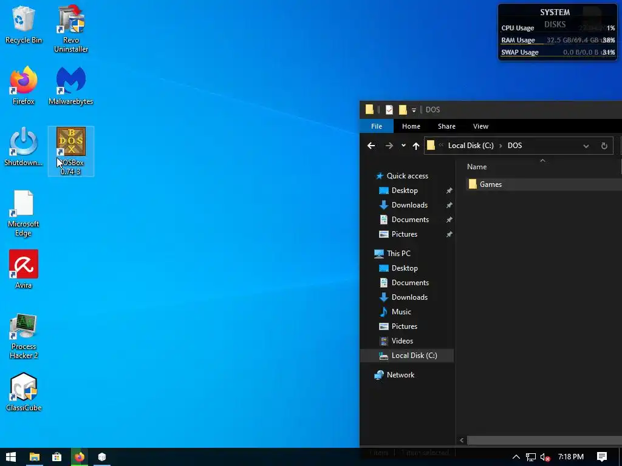The height and width of the screenshot is (466, 622).
Task: Switch to Firefox in the taskbar
Action: pyautogui.click(x=80, y=457)
